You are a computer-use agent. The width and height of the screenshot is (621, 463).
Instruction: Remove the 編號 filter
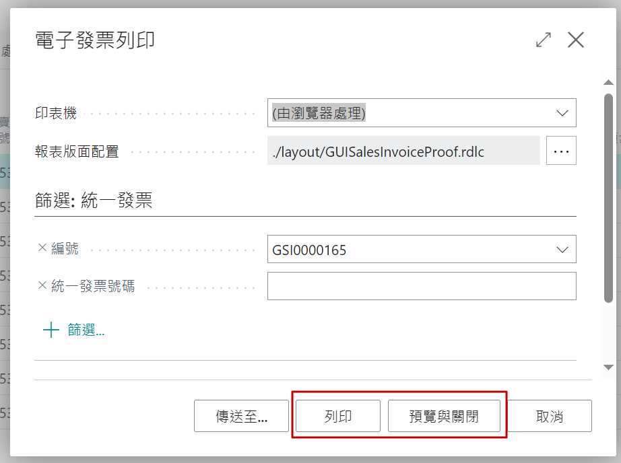click(x=42, y=248)
